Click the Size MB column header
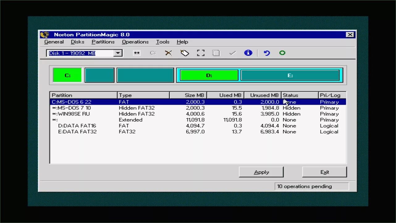Screen dimensions: 396x223 (188, 95)
